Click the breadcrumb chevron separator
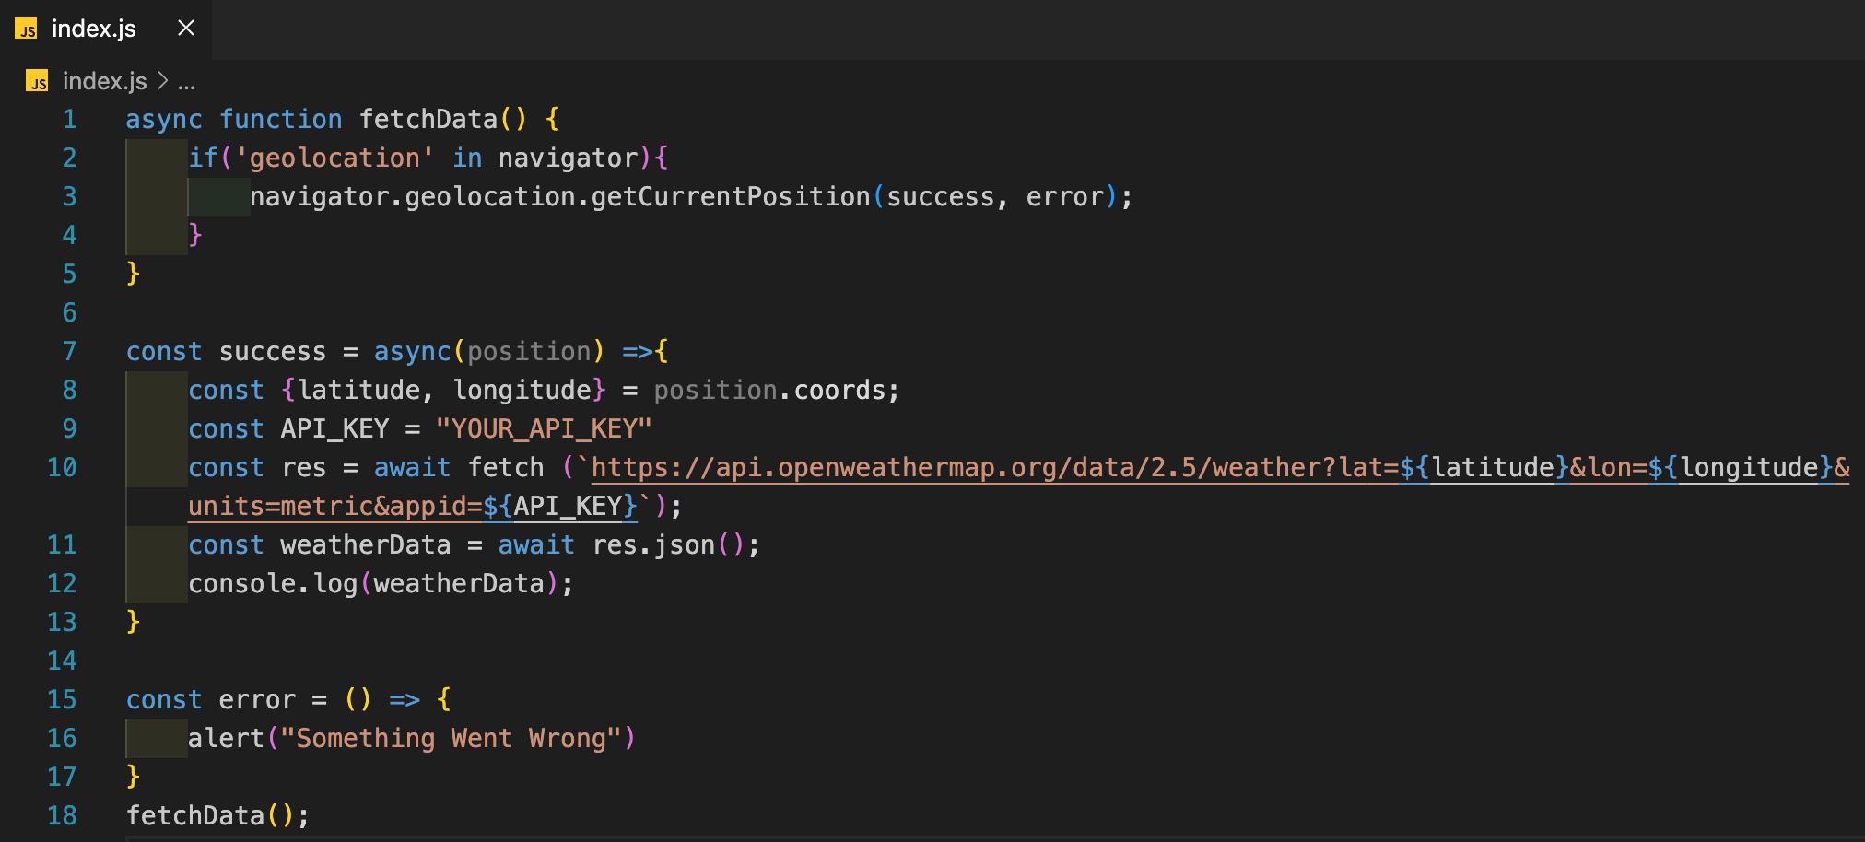The width and height of the screenshot is (1865, 842). click(x=162, y=81)
